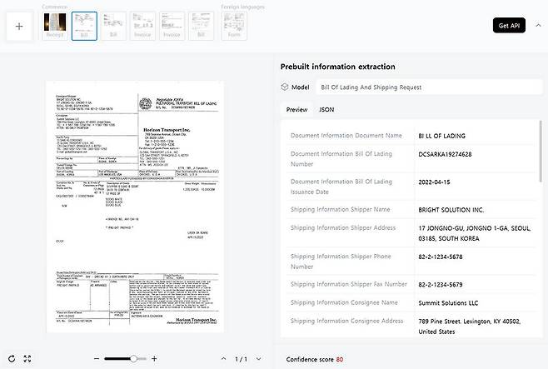Select the Form sample under Foreign languages

(x=234, y=26)
